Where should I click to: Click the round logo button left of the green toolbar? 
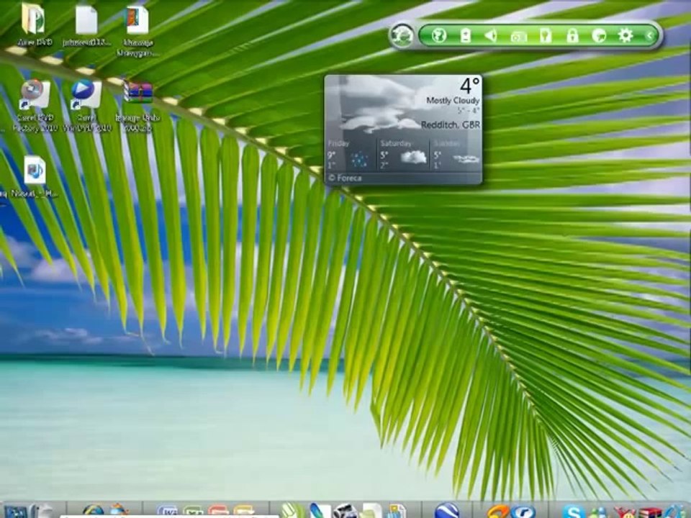coord(402,36)
